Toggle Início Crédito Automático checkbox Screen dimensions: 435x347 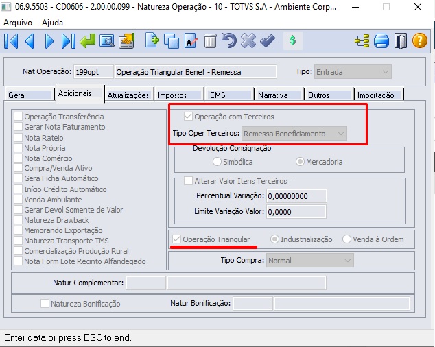pyautogui.click(x=19, y=189)
